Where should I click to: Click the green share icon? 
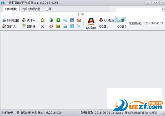point(58,20)
